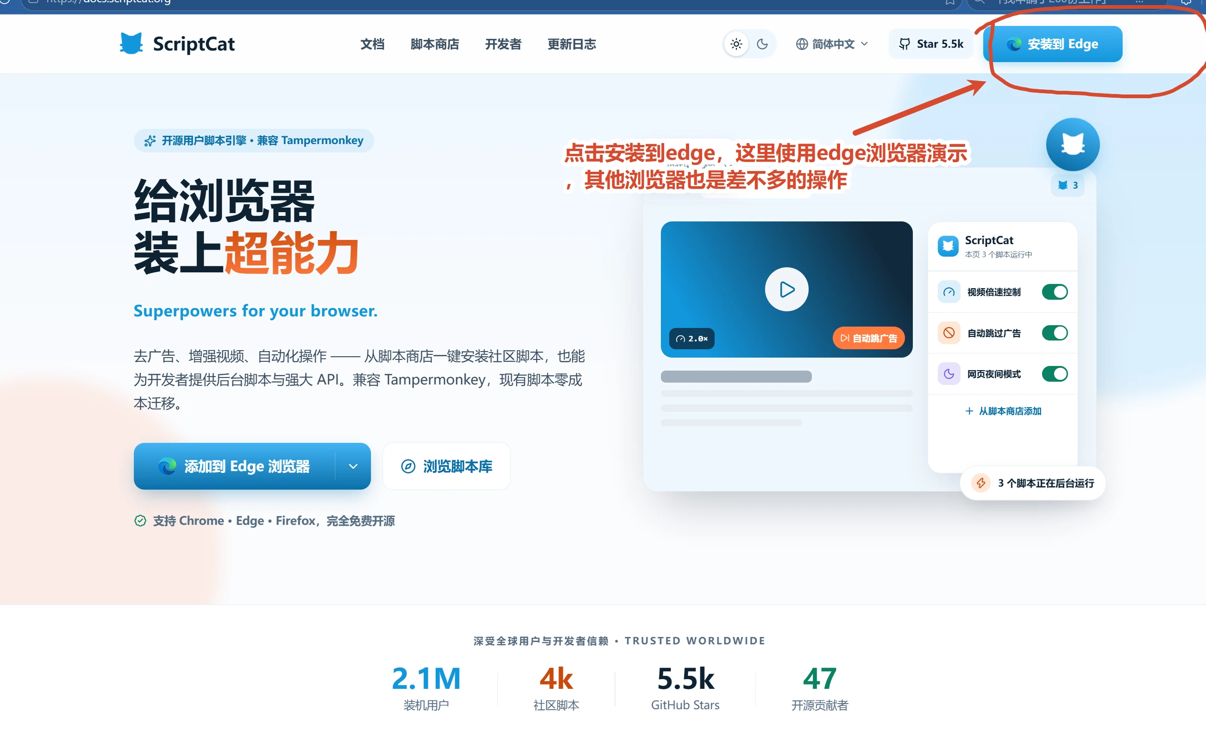Click the 安装到 Edge button
This screenshot has height=737, width=1206.
pyautogui.click(x=1053, y=44)
